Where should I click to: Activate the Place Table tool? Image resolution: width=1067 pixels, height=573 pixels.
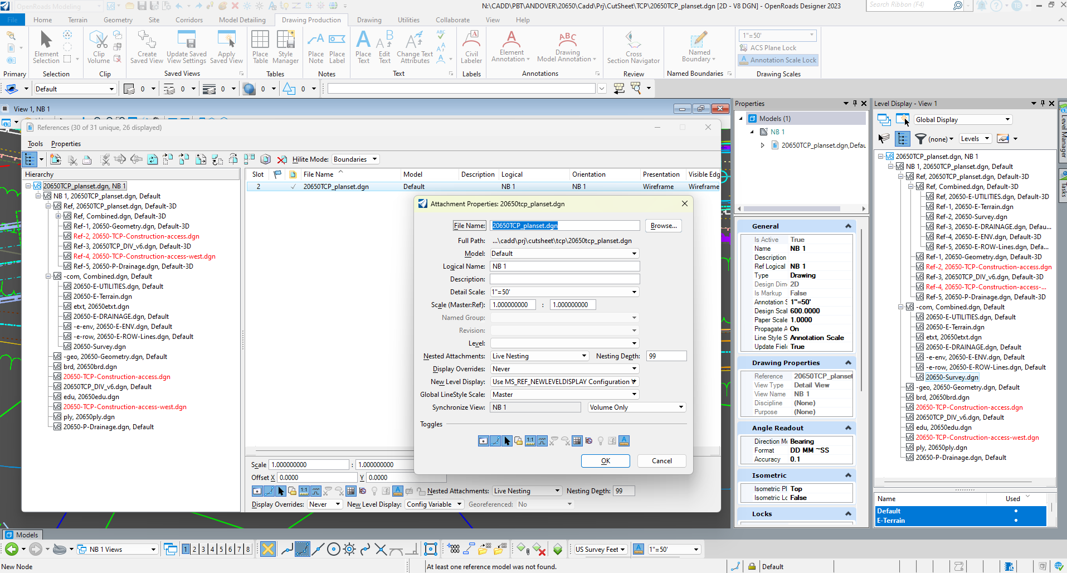click(260, 46)
